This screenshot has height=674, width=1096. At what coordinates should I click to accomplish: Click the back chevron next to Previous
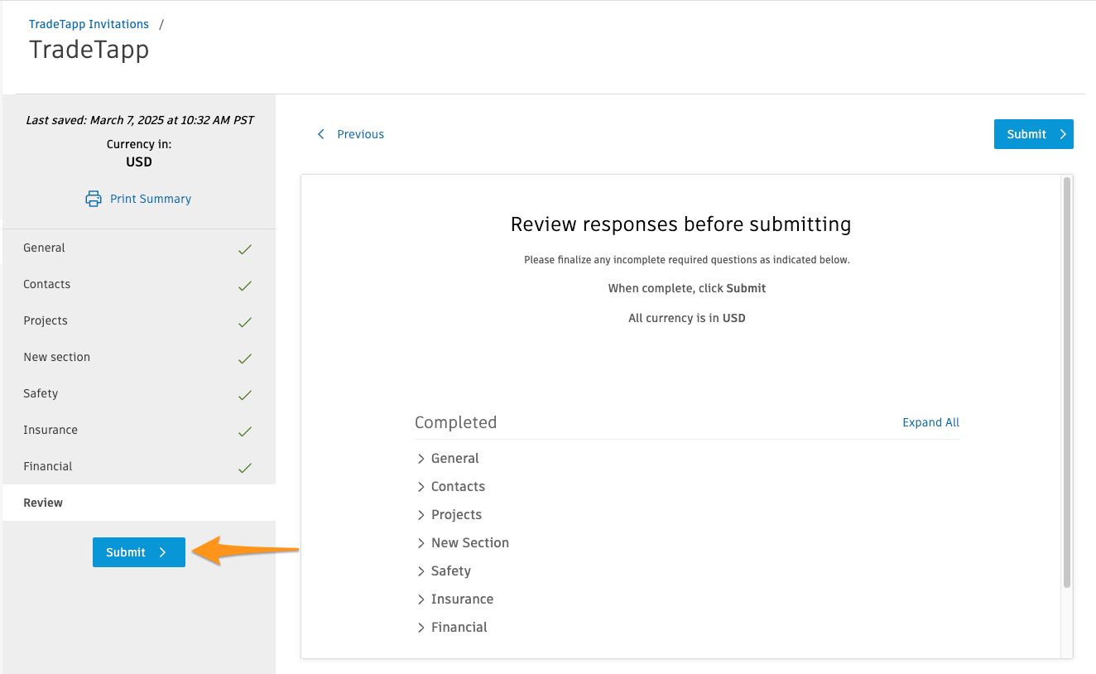[321, 134]
